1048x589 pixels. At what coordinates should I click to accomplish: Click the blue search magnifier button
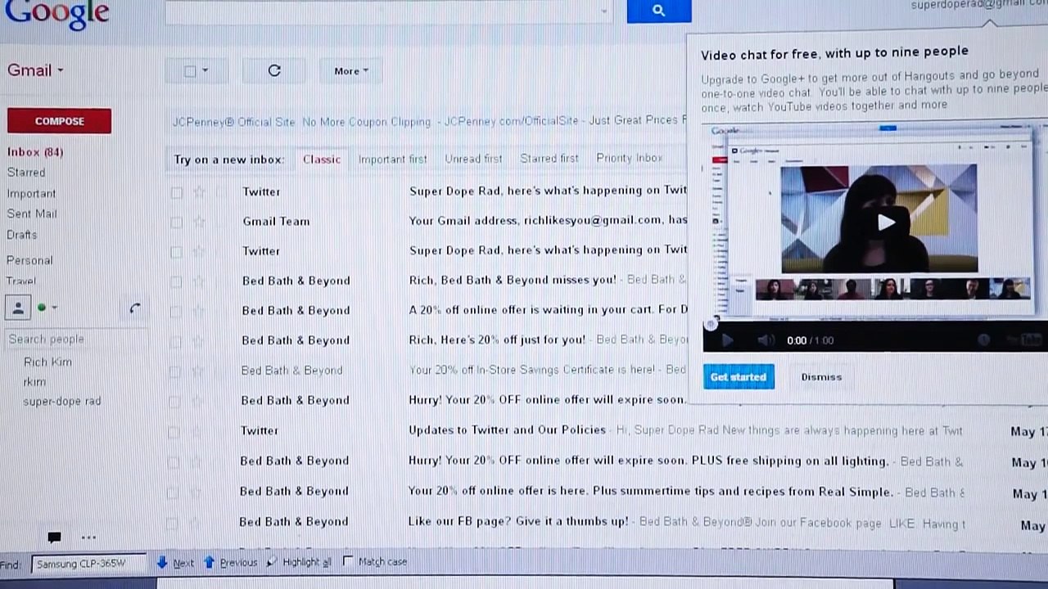[659, 11]
